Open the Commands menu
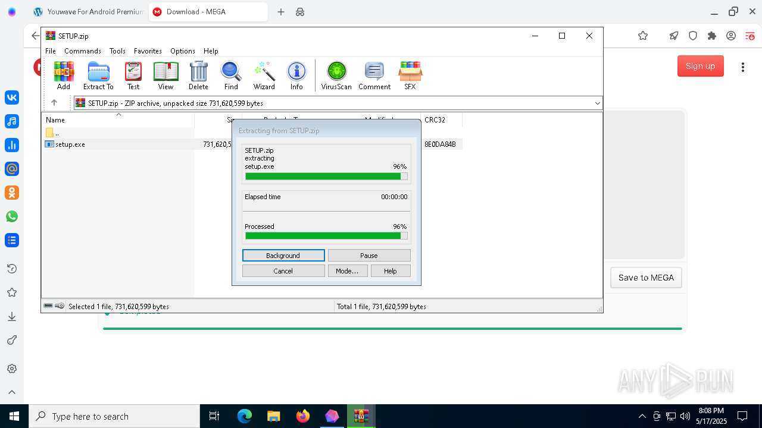Screen dimensions: 762x428 coord(83,51)
